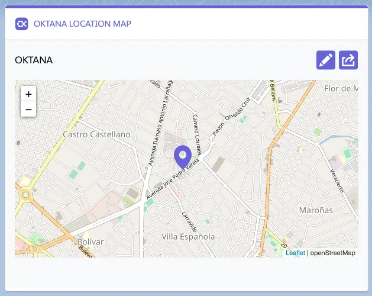
Task: Click the Pavón - Osvaldo Cruz label
Action: 232,117
